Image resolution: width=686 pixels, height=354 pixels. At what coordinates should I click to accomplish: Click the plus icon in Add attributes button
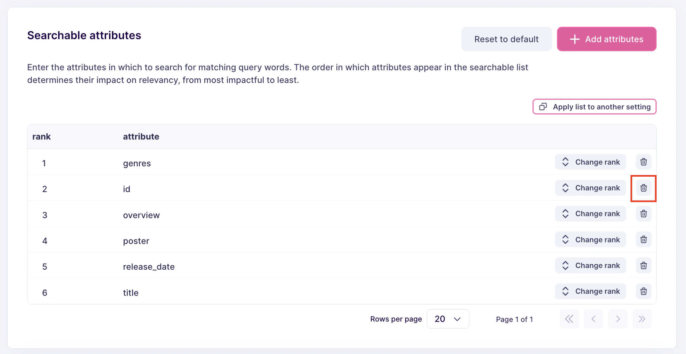[574, 39]
